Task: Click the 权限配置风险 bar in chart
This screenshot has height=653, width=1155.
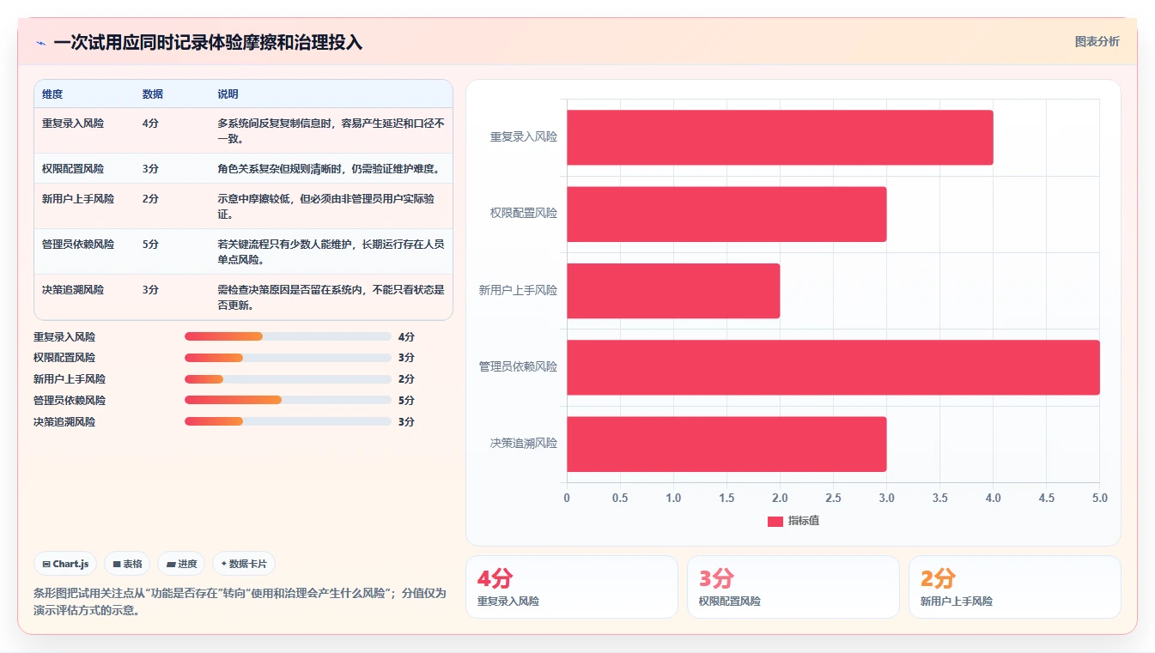Action: click(726, 214)
